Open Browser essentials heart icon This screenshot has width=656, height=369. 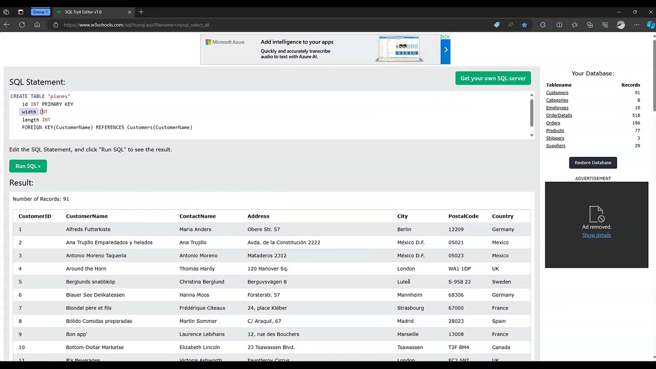[605, 25]
